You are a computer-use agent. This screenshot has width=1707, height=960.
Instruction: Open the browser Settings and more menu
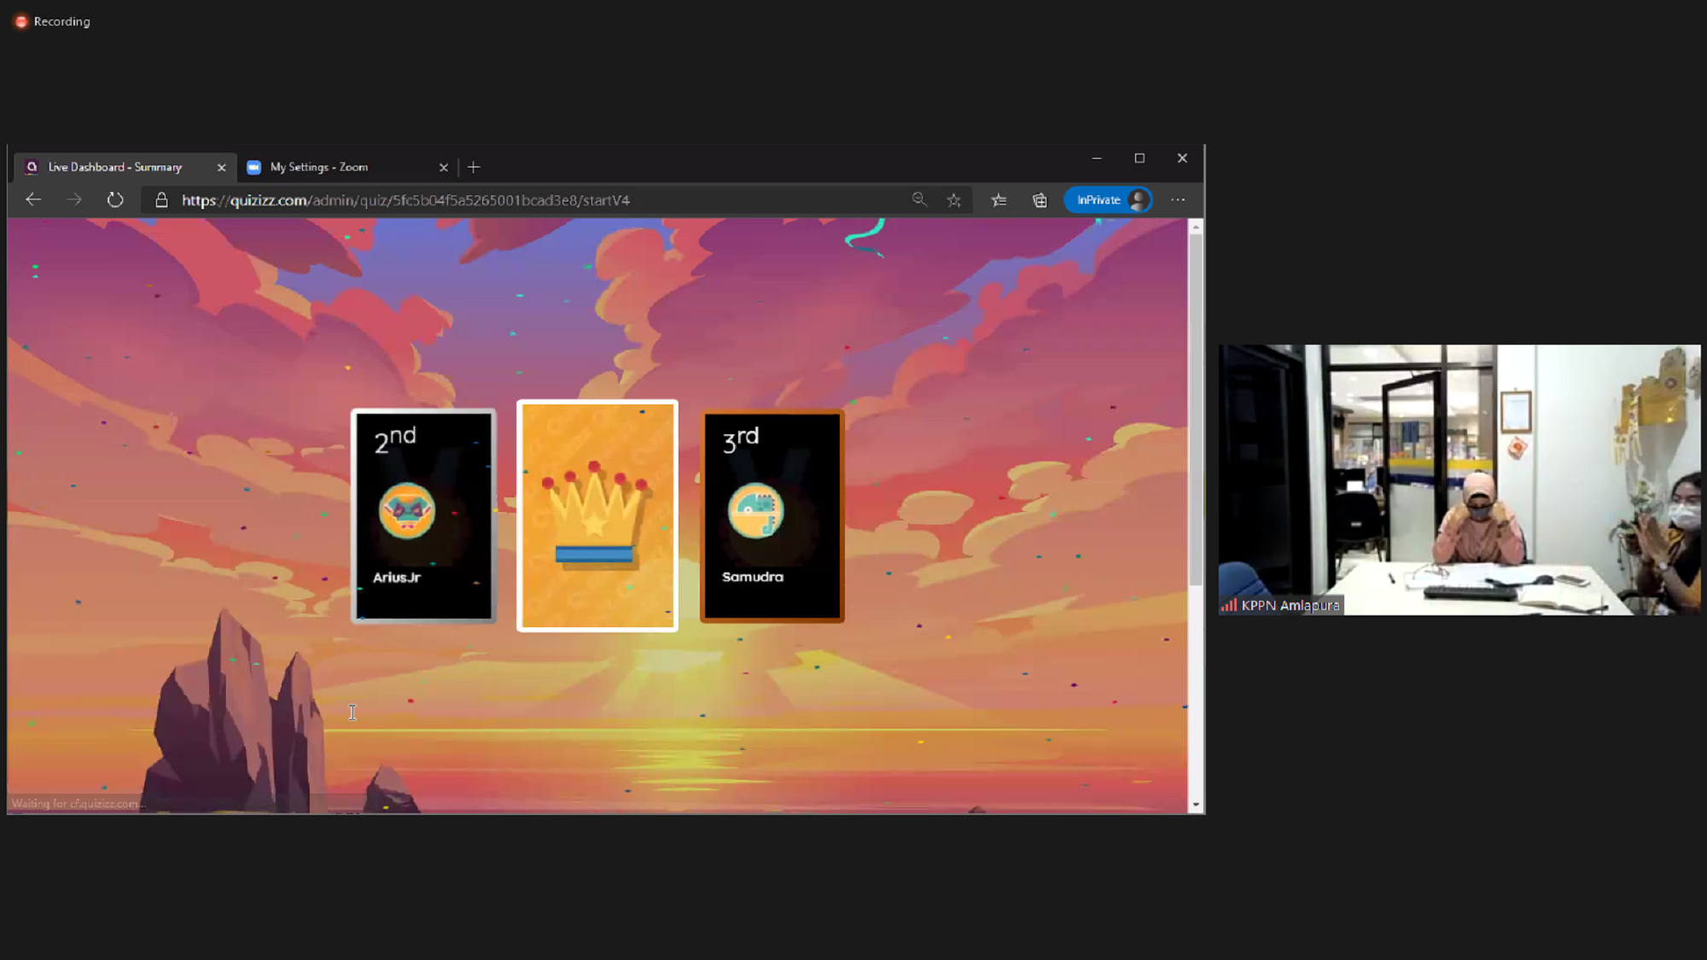point(1178,200)
